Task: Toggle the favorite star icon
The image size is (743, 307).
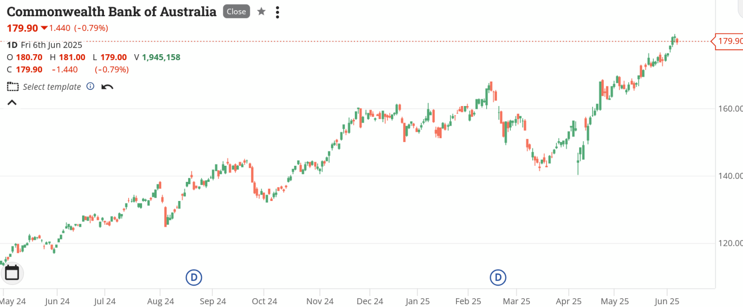Action: pyautogui.click(x=261, y=12)
